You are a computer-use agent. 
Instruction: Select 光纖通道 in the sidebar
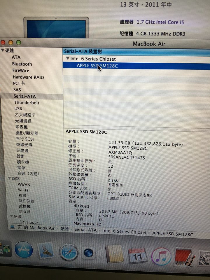point(23,121)
